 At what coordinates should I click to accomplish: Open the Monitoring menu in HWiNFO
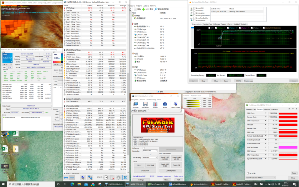pos(151,99)
